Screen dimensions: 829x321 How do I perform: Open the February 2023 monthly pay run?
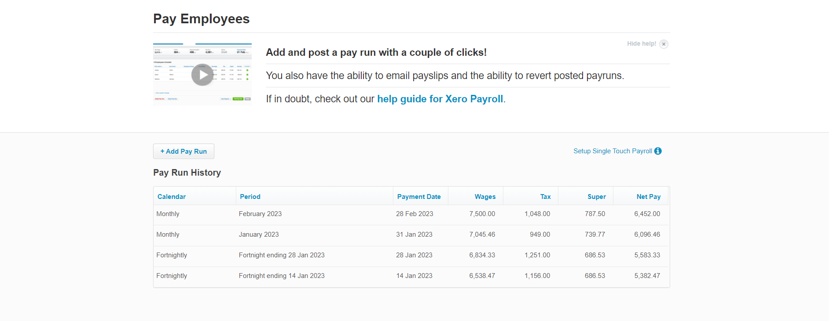pos(260,214)
